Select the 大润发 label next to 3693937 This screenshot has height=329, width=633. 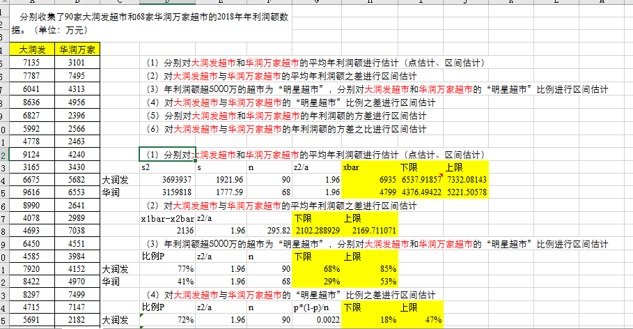[x=120, y=179]
